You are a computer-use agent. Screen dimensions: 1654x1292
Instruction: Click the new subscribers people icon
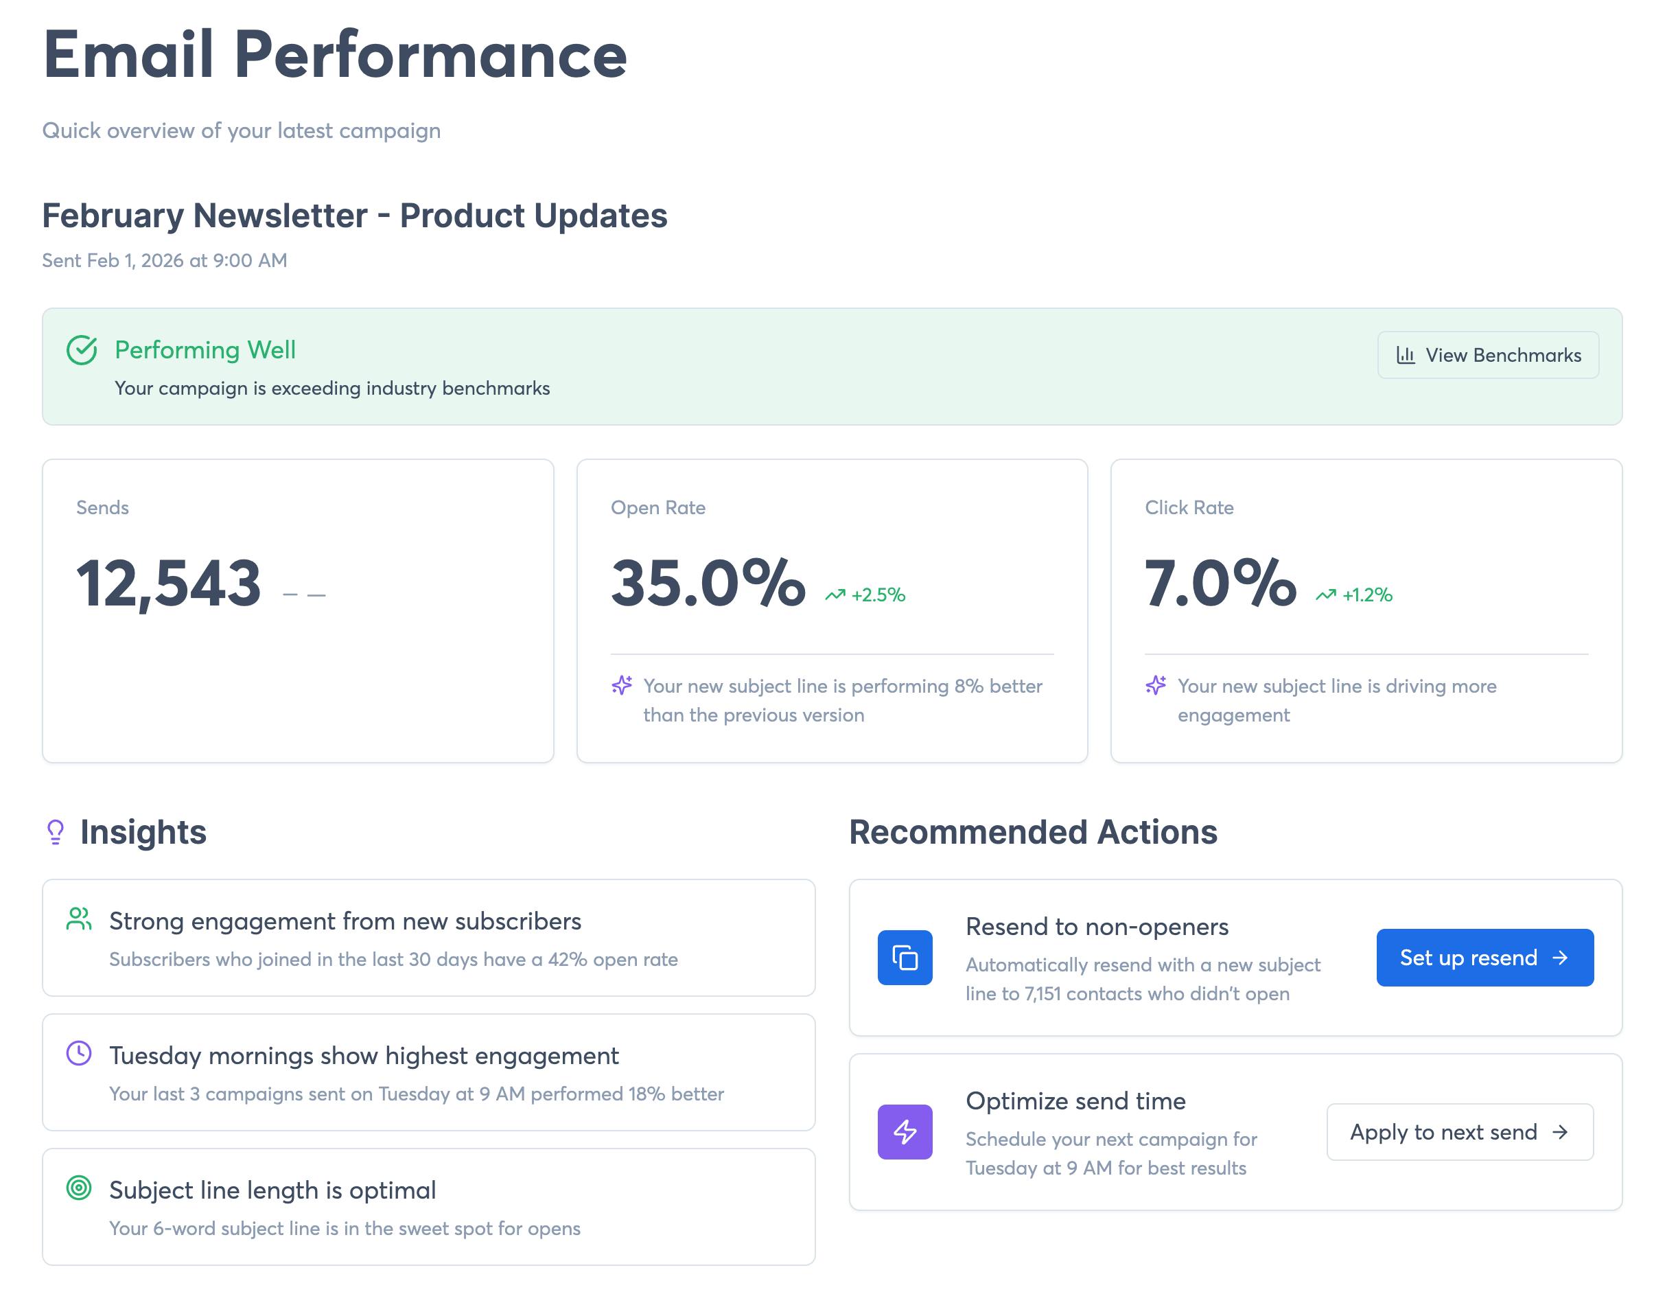point(79,919)
